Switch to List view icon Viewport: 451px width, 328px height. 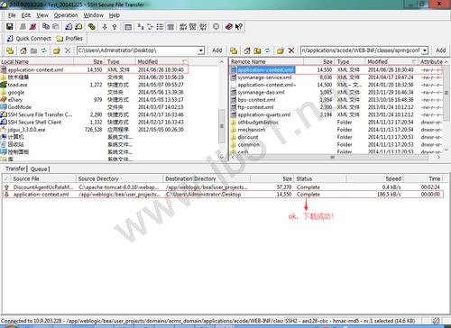(160, 26)
